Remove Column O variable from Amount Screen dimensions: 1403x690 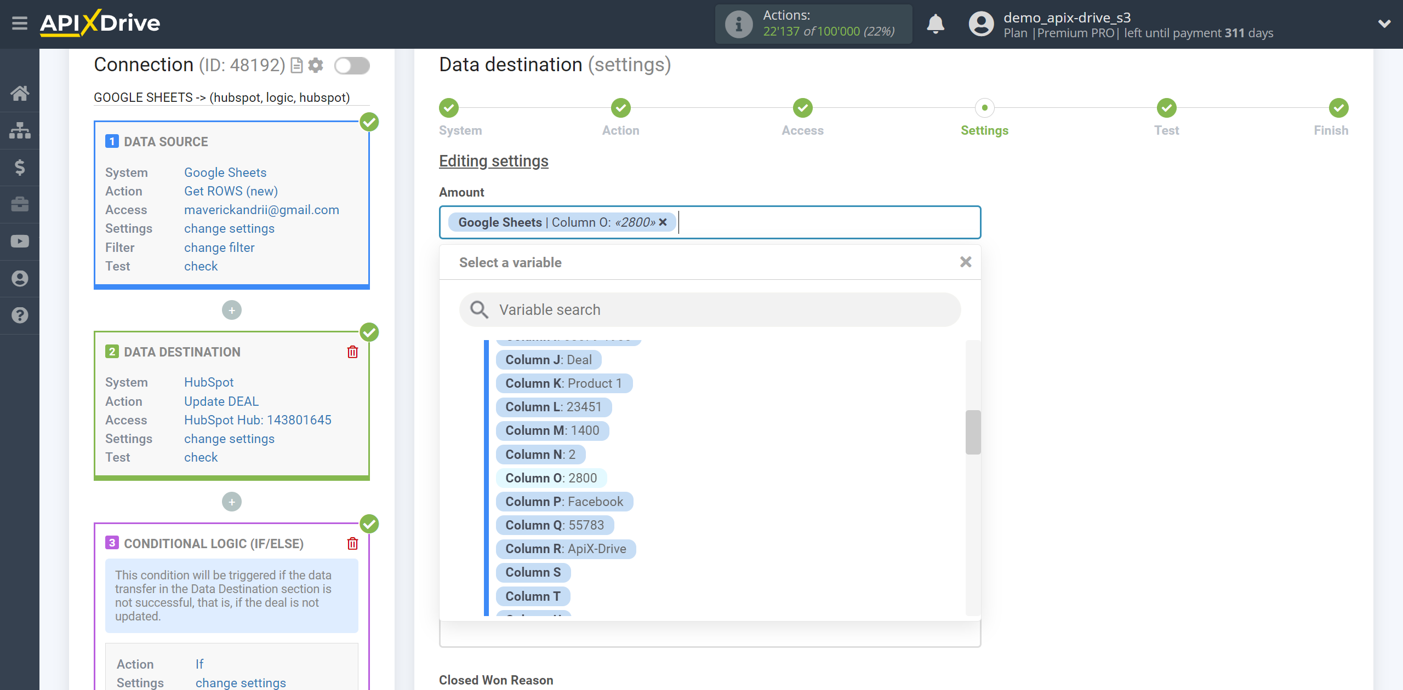point(663,222)
